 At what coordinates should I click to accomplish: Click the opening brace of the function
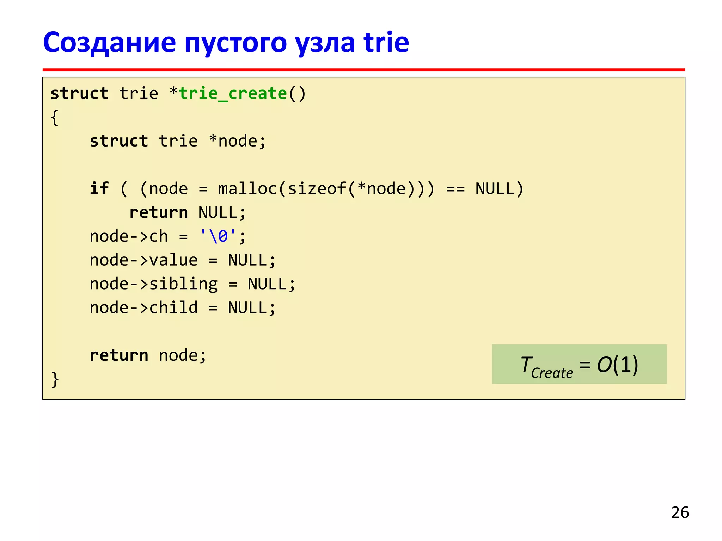[55, 118]
